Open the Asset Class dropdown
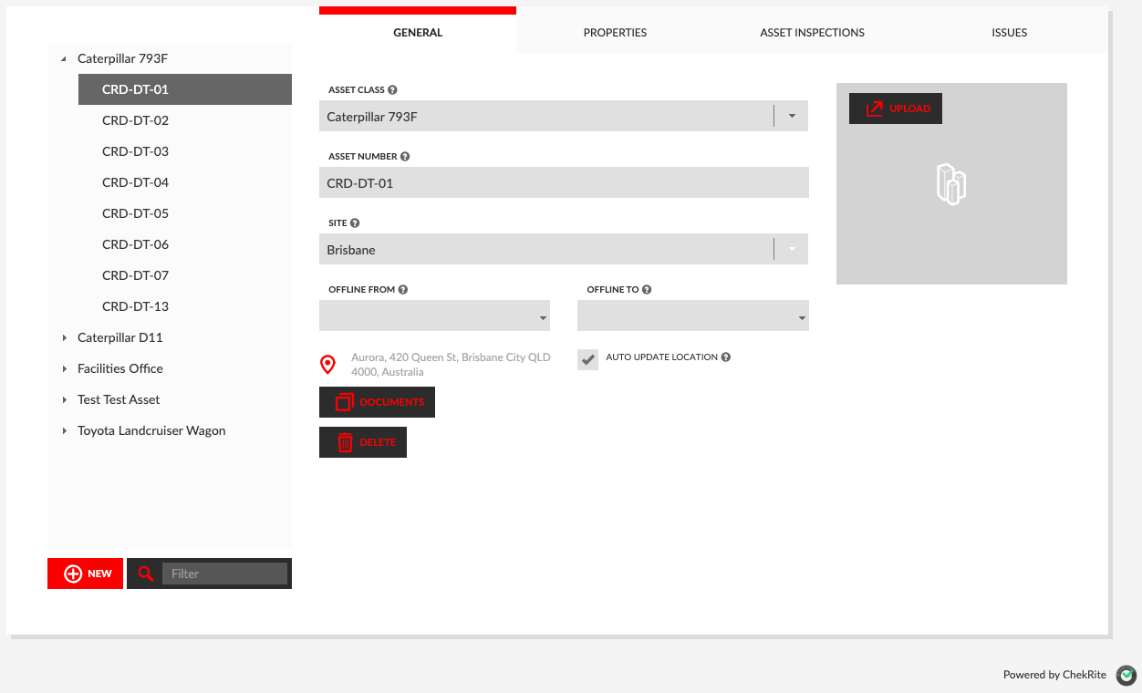1142x693 pixels. [791, 116]
